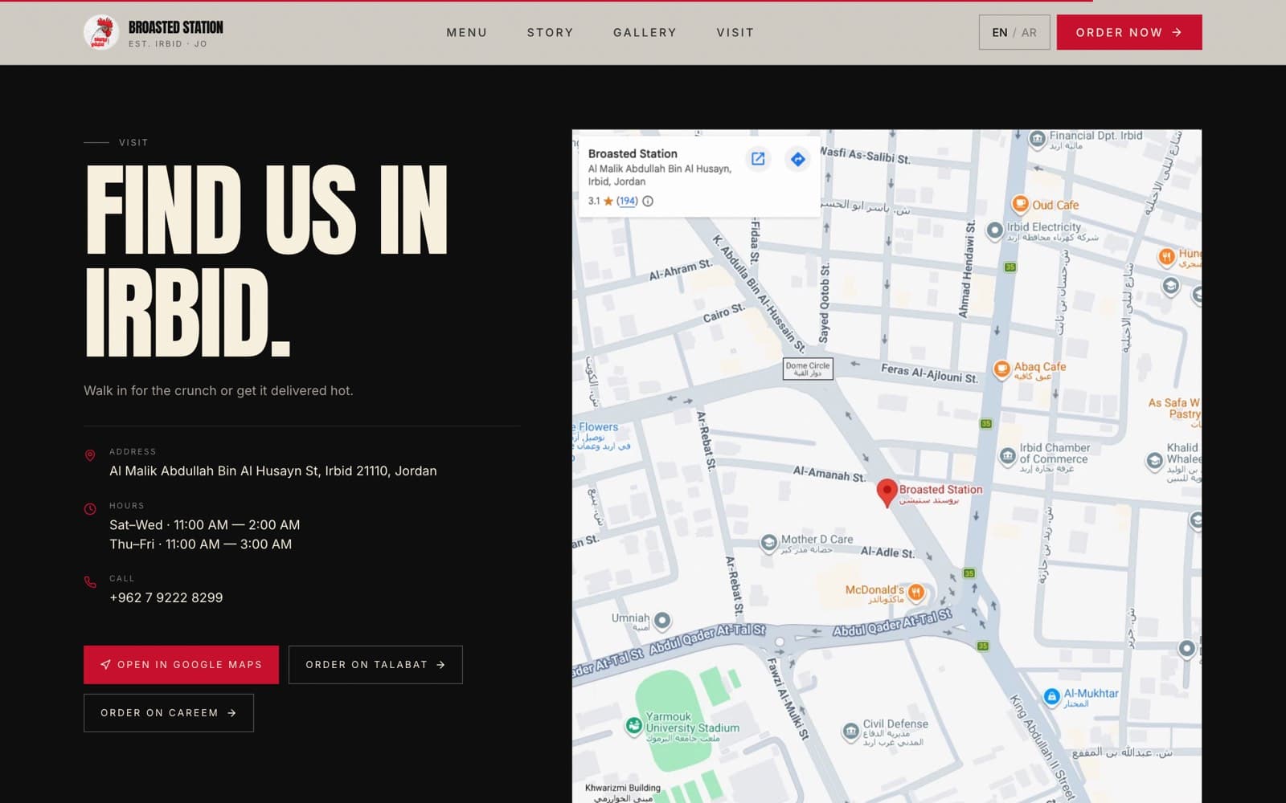Go to the Story section

(551, 33)
